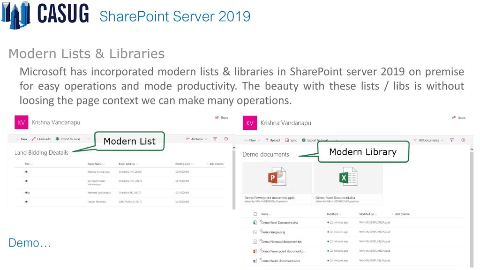Image resolution: width=480 pixels, height=270 pixels.
Task: Open the Modified column header menu
Action: point(334,214)
